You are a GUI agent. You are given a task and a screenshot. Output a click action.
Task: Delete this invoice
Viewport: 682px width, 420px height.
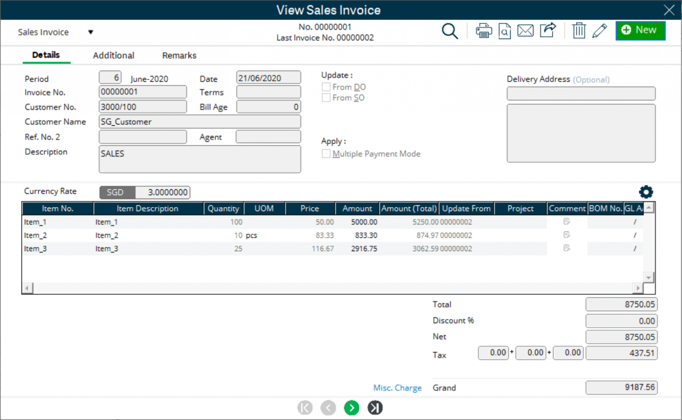(x=578, y=30)
